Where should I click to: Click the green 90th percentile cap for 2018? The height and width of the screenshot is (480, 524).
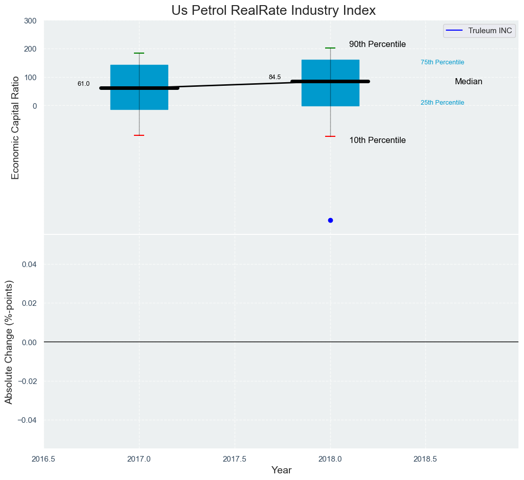(330, 48)
